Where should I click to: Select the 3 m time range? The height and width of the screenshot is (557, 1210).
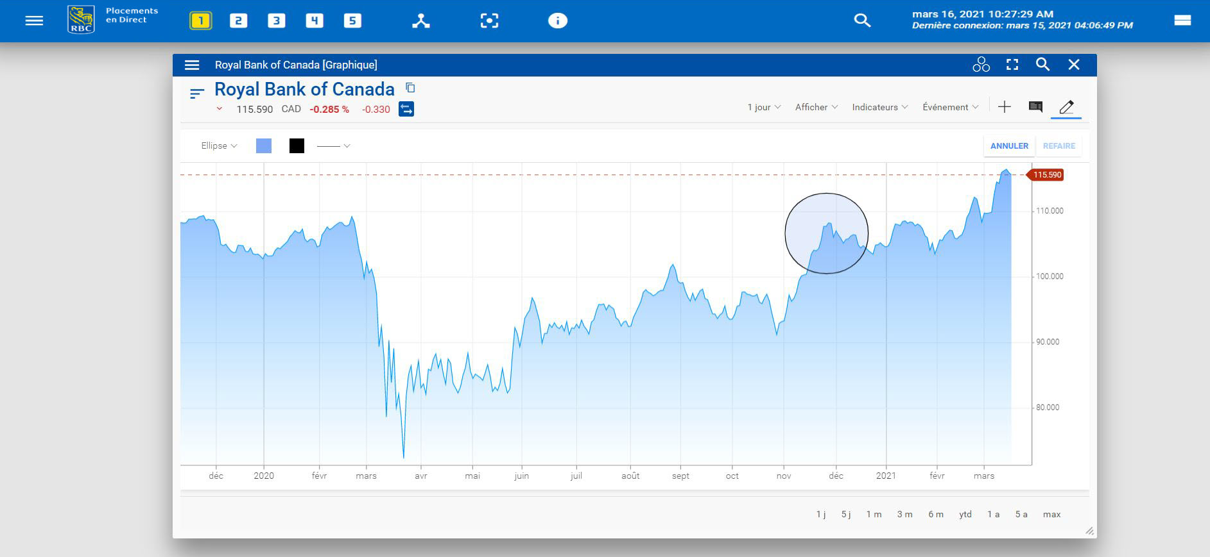(x=904, y=515)
